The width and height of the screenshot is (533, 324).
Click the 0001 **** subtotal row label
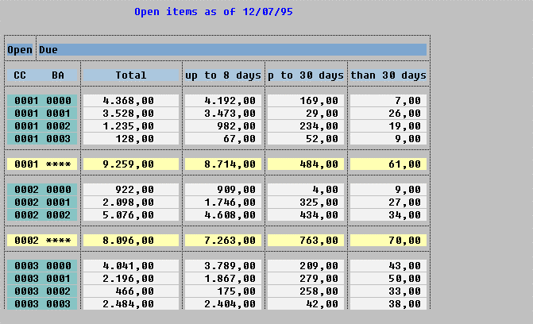pos(42,164)
